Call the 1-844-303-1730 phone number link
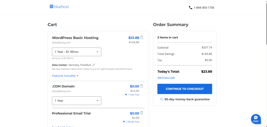 [x=204, y=8]
